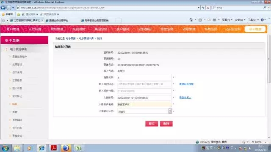Open the search provider dropdown arrow
This screenshot has height=152, width=271.
tap(269, 8)
